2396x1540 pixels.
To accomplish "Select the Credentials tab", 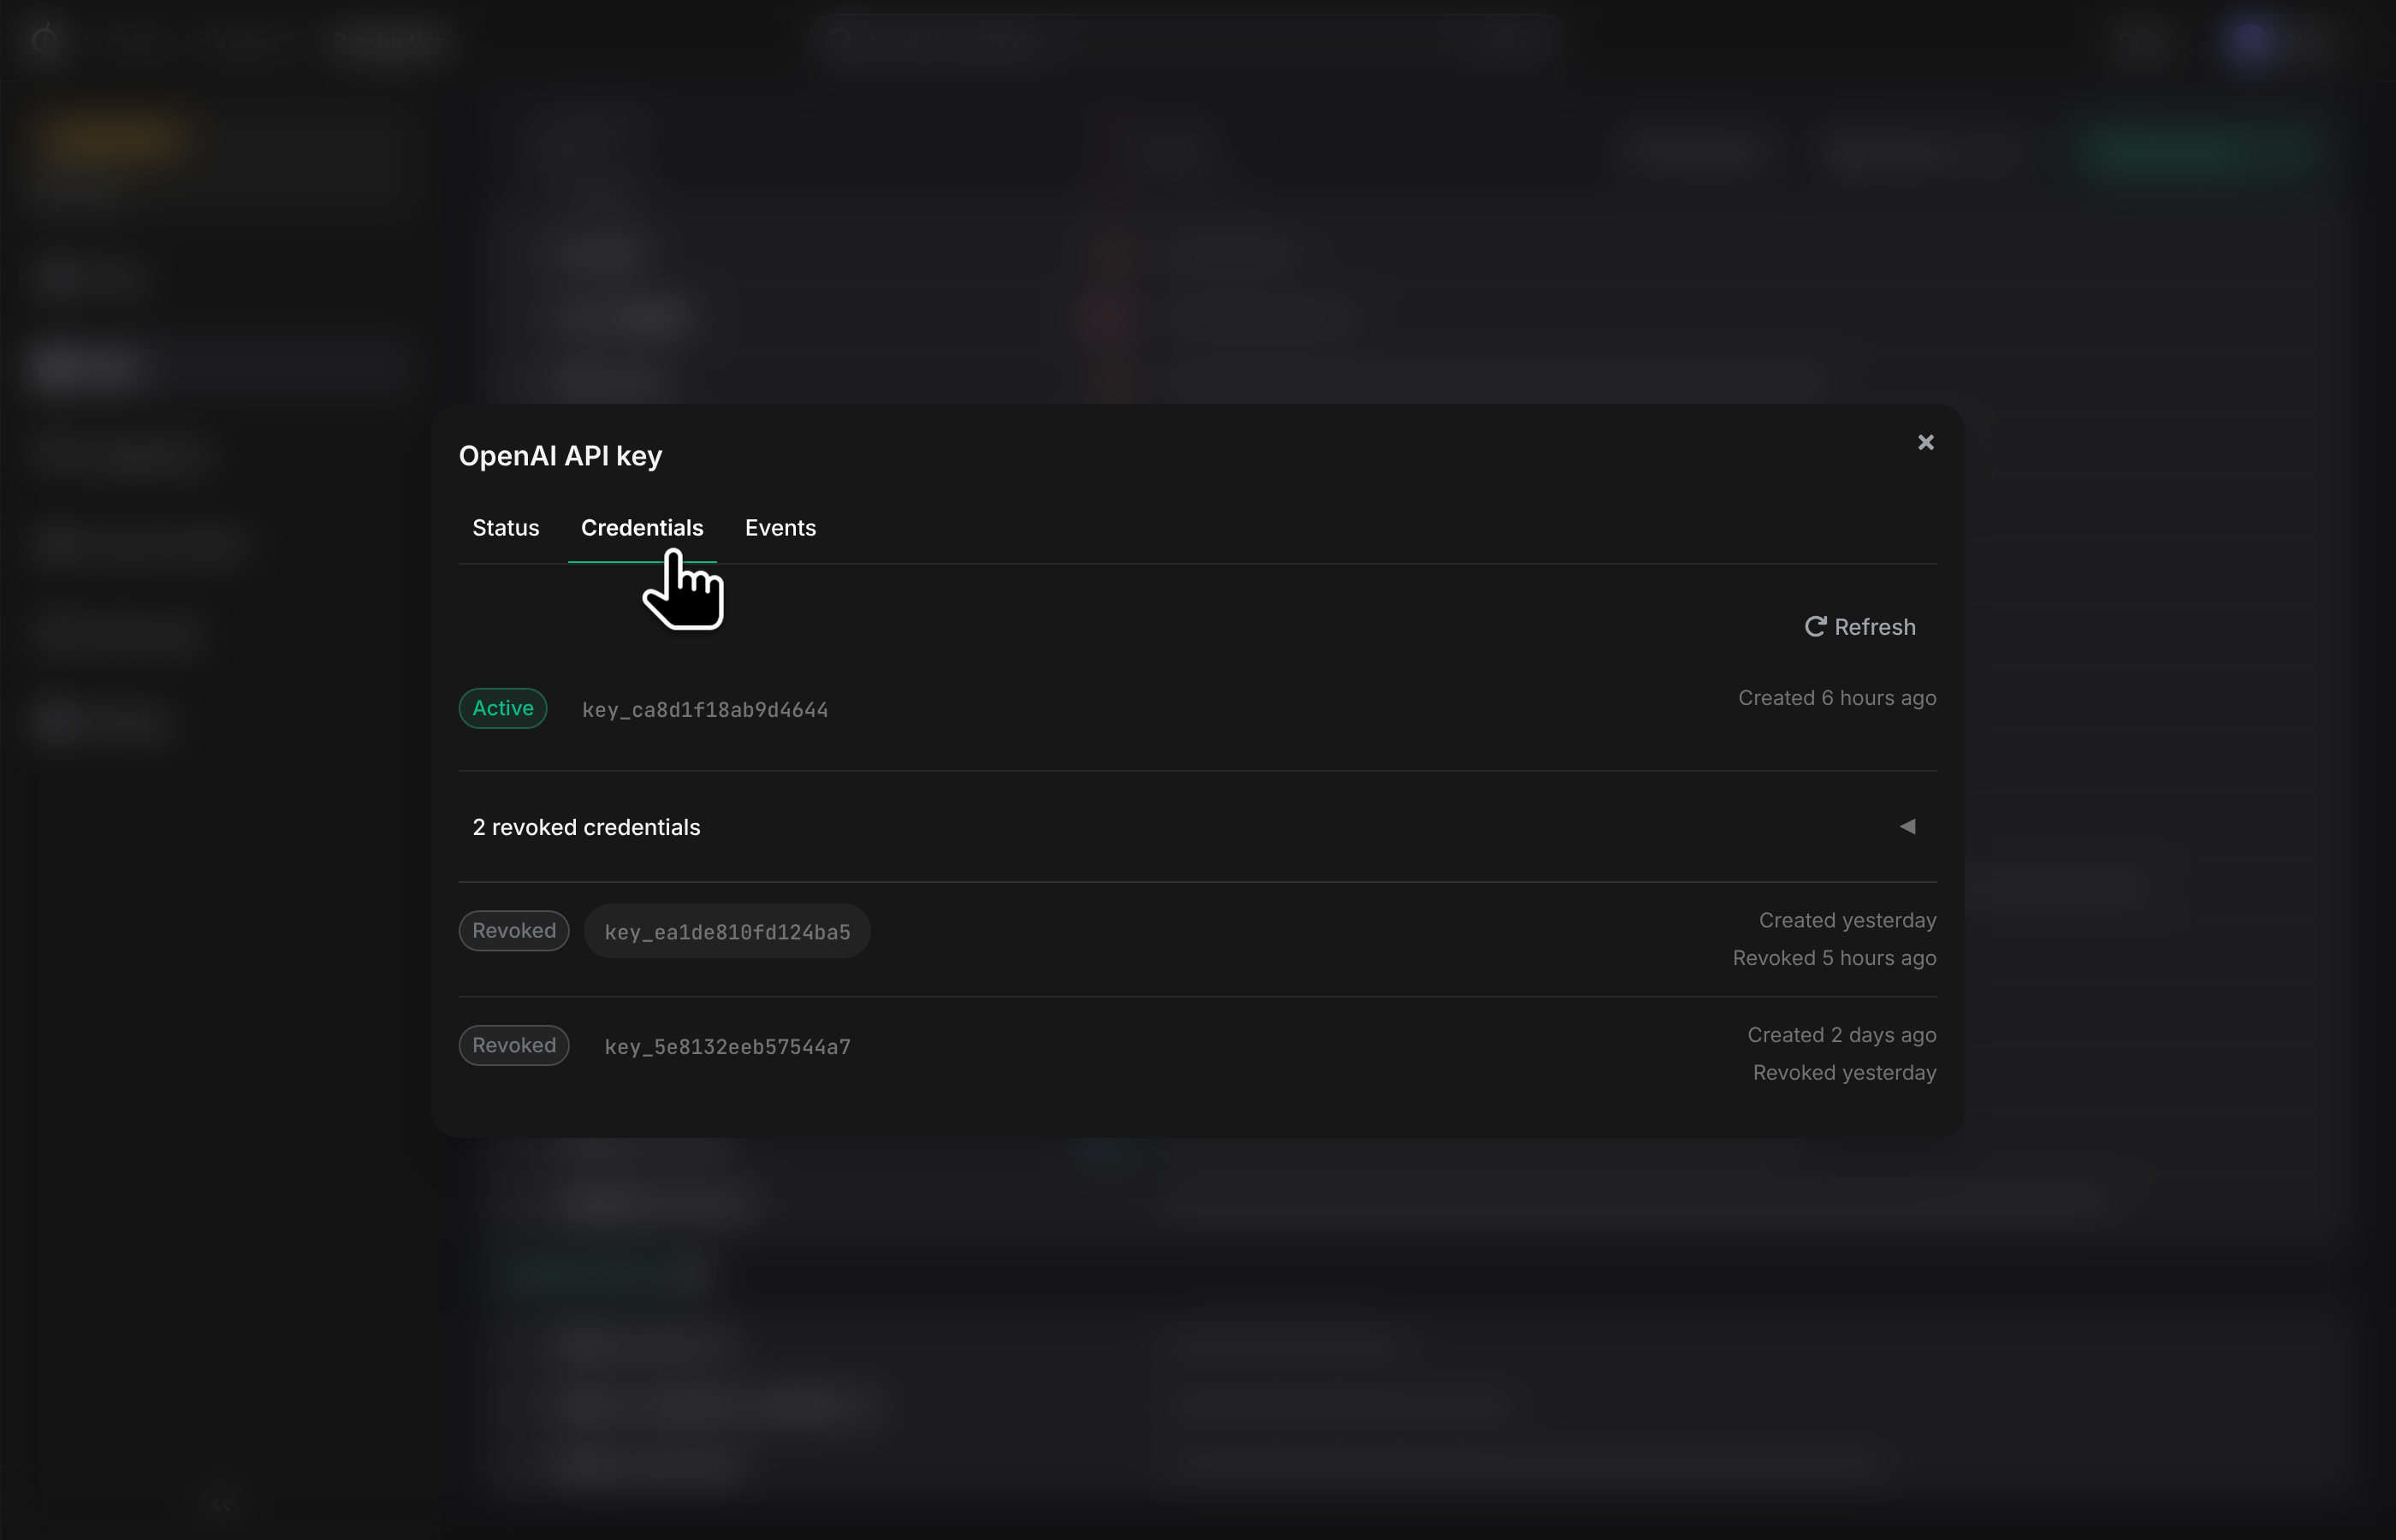I will point(642,528).
